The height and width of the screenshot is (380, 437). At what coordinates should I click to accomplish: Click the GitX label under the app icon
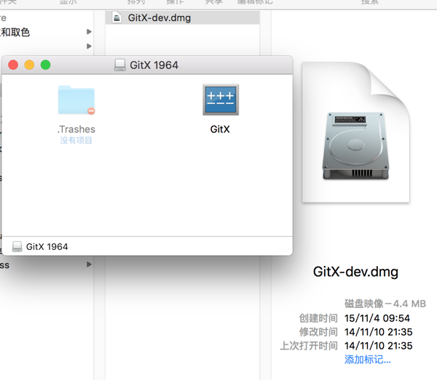[220, 129]
